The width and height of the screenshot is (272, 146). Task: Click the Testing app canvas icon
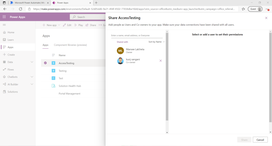53,71
